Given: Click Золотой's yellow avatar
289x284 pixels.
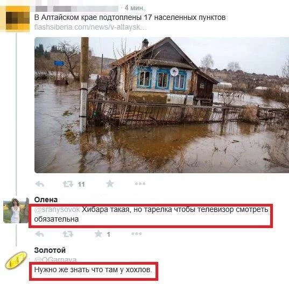Looking at the screenshot, I should pos(16,260).
